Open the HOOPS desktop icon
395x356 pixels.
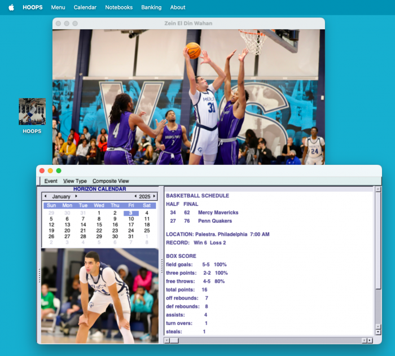[32, 112]
